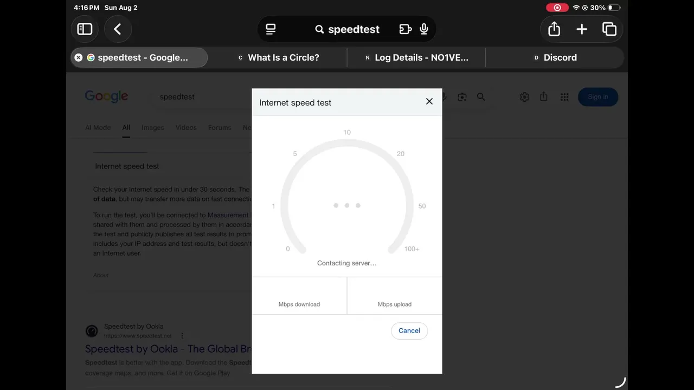Viewport: 694px width, 390px height.
Task: Click the date and time in the status bar
Action: click(x=106, y=8)
